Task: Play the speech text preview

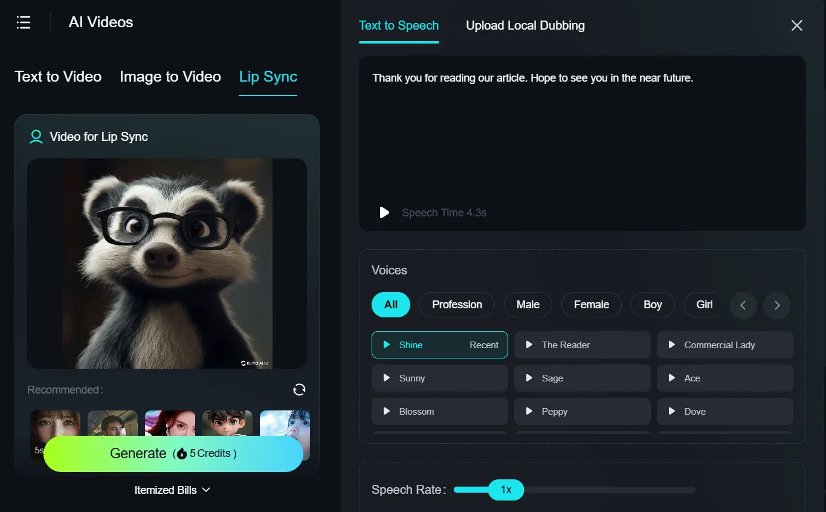Action: coord(384,212)
